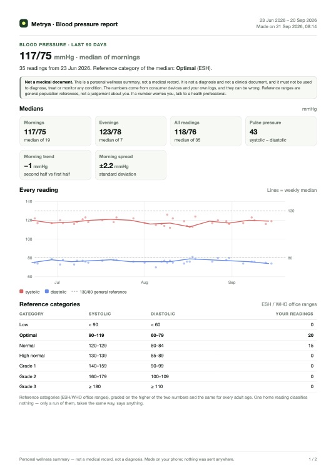Select the Morning trend '−1 mmHg' card
Image resolution: width=336 pixels, height=475 pixels.
click(55, 165)
